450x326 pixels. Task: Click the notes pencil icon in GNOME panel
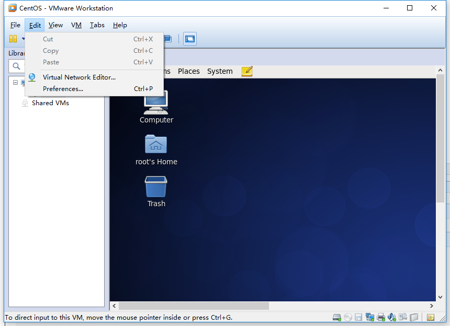pyautogui.click(x=247, y=71)
